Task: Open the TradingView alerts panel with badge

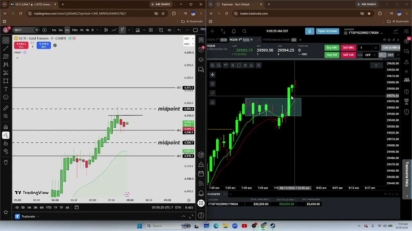Action: tap(201, 49)
